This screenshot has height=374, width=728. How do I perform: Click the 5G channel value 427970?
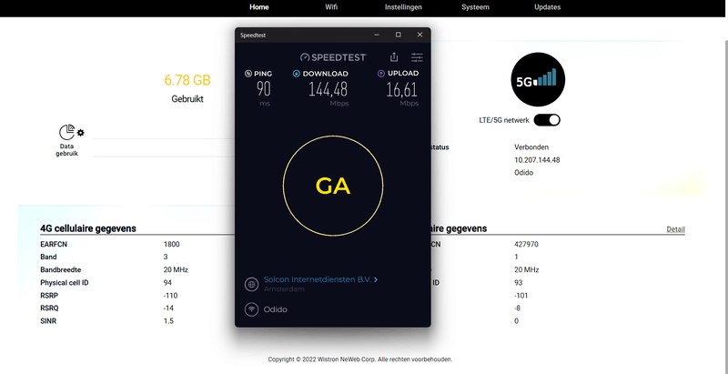[526, 244]
